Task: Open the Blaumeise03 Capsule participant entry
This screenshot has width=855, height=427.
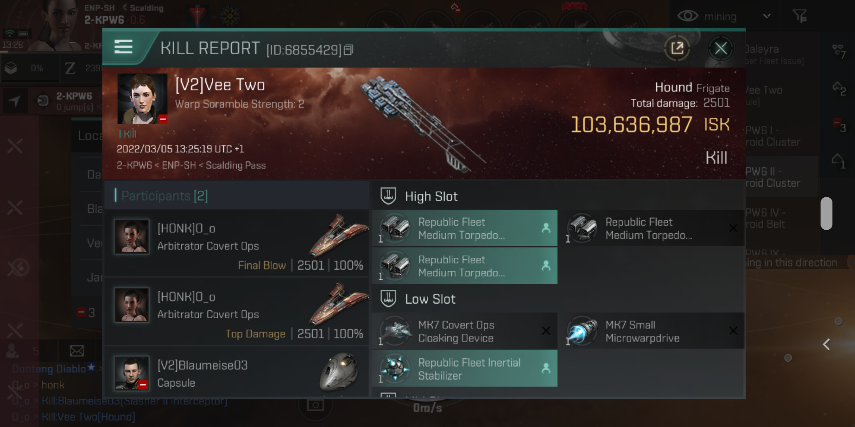Action: [237, 373]
